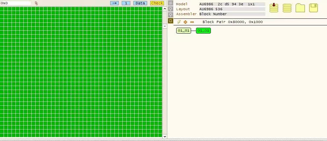Viewport: 327px width, 141px height.
Task: Toggle the Data view button
Action: click(x=140, y=3)
